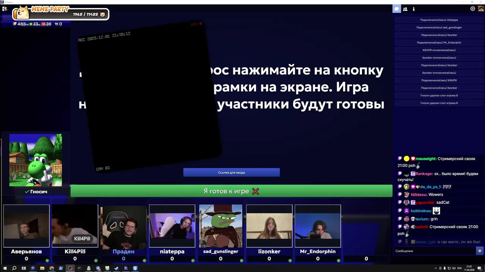Click log entry "Подключился(лась) Kill4Pill"
Screen dimensions: 485x272
439,80
